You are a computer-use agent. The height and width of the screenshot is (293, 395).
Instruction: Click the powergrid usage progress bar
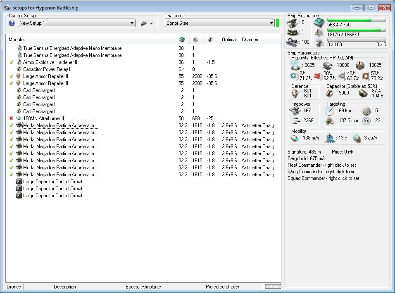356,30
